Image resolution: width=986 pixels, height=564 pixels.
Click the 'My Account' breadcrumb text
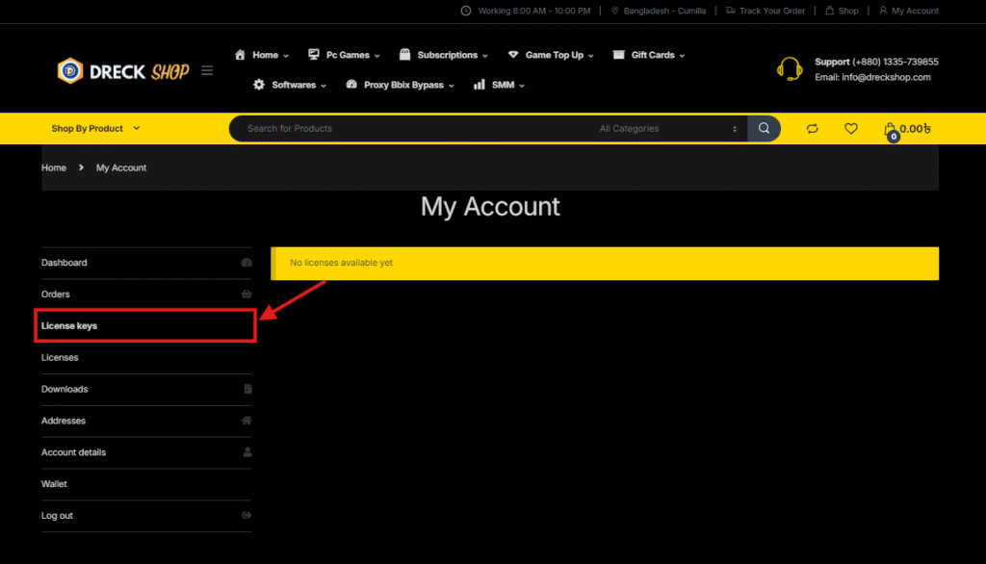(121, 167)
